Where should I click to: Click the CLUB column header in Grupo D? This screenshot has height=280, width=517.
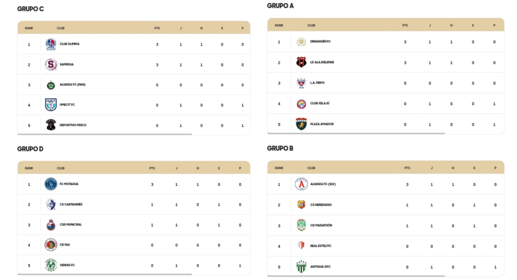point(61,169)
